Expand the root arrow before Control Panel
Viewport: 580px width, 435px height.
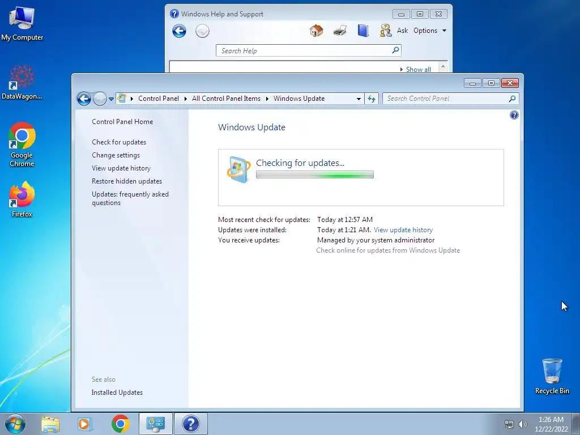(x=131, y=99)
